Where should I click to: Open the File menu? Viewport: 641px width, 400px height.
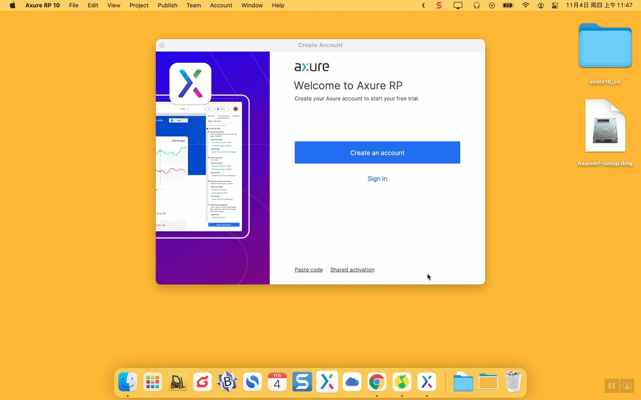(74, 5)
